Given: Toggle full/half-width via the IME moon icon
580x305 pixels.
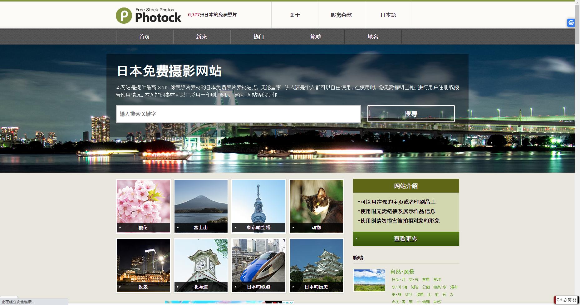Looking at the screenshot, I should 565,300.
